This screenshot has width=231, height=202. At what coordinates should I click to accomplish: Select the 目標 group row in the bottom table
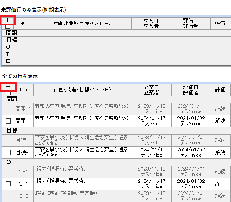tap(116, 131)
